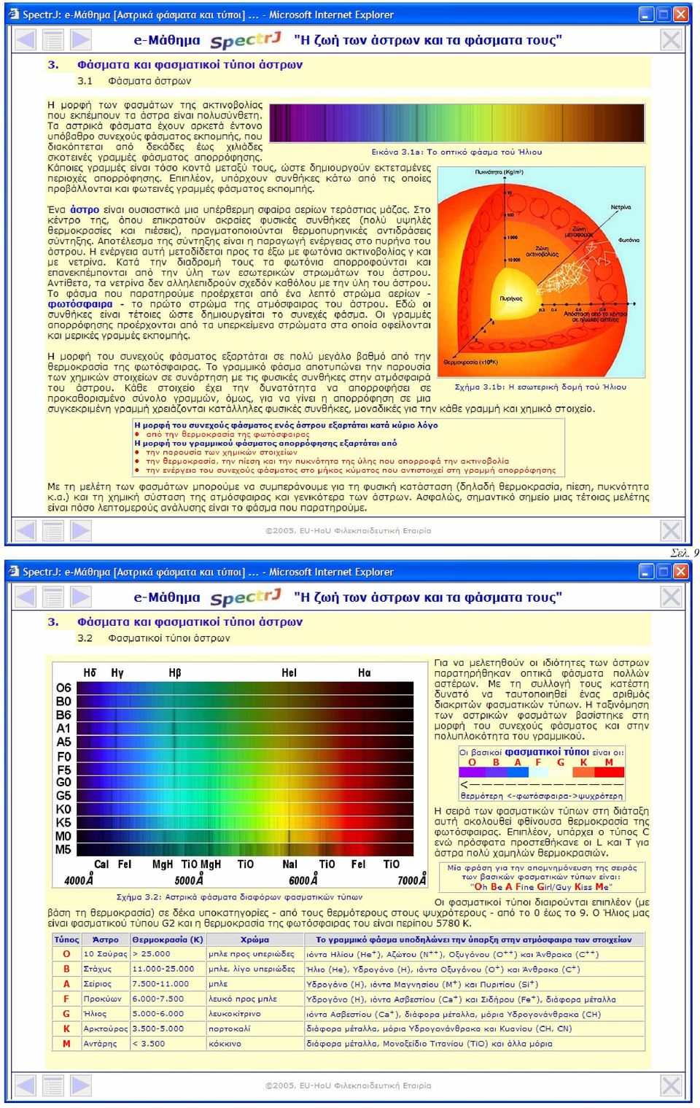Minimize the upper Internet Explorer window
700x1108 pixels.
point(646,14)
